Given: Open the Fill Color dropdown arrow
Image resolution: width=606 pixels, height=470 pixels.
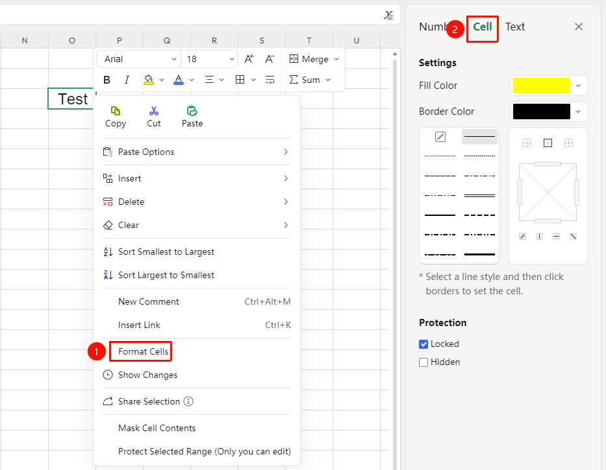Looking at the screenshot, I should 578,86.
